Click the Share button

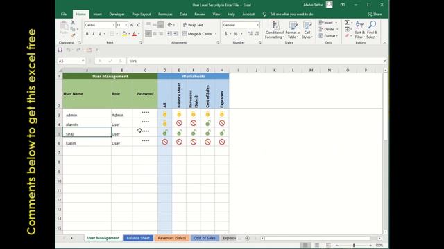pyautogui.click(x=375, y=14)
